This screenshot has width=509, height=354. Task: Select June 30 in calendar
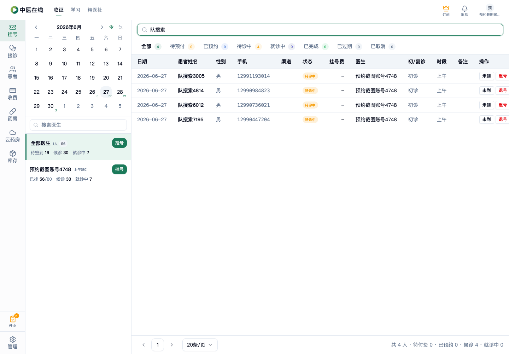51,106
